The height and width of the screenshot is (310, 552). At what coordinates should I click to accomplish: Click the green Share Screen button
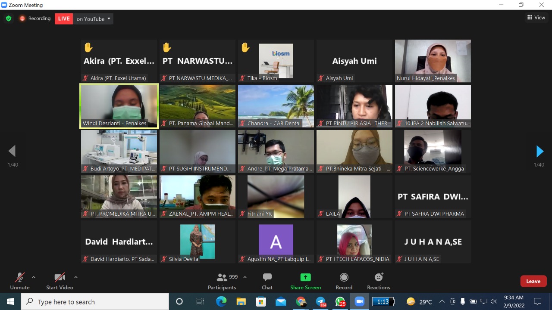[305, 281]
